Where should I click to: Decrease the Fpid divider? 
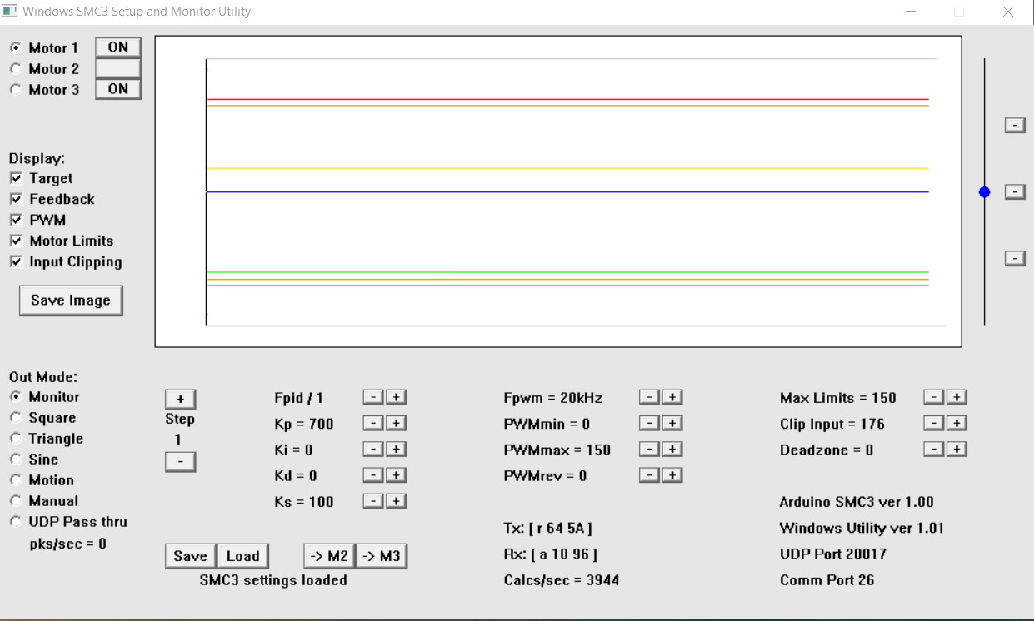pyautogui.click(x=374, y=398)
